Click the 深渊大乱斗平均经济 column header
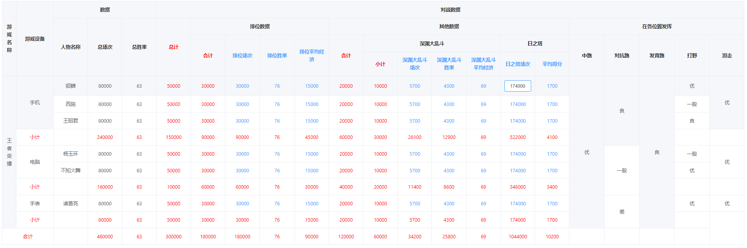The height and width of the screenshot is (248, 747). click(483, 64)
